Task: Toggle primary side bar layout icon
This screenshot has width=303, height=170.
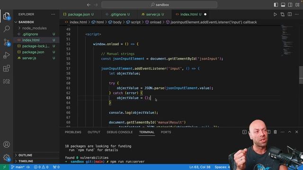Action: click(276, 5)
